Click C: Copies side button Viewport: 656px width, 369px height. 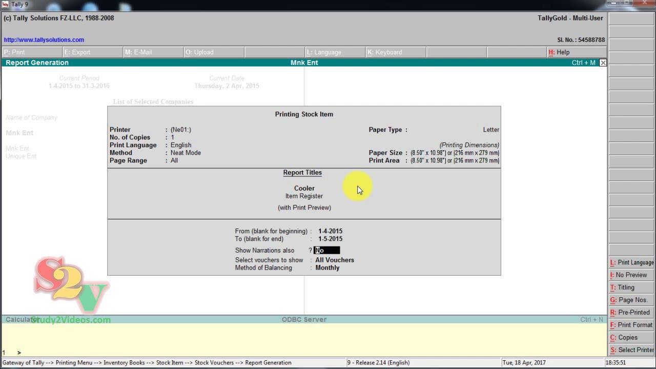tap(632, 337)
